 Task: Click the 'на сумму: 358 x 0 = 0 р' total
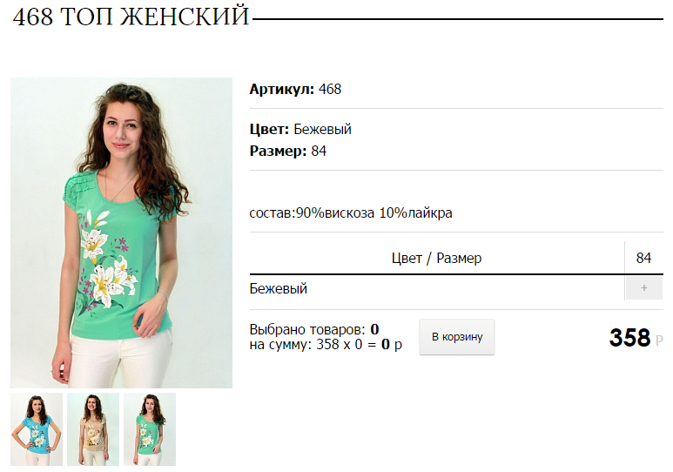(x=326, y=345)
